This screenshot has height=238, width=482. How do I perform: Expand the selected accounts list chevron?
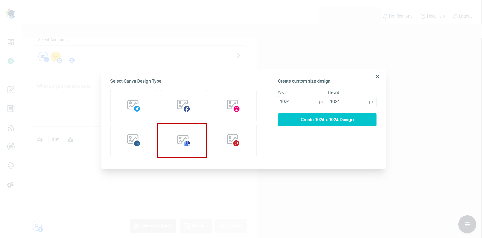[238, 55]
